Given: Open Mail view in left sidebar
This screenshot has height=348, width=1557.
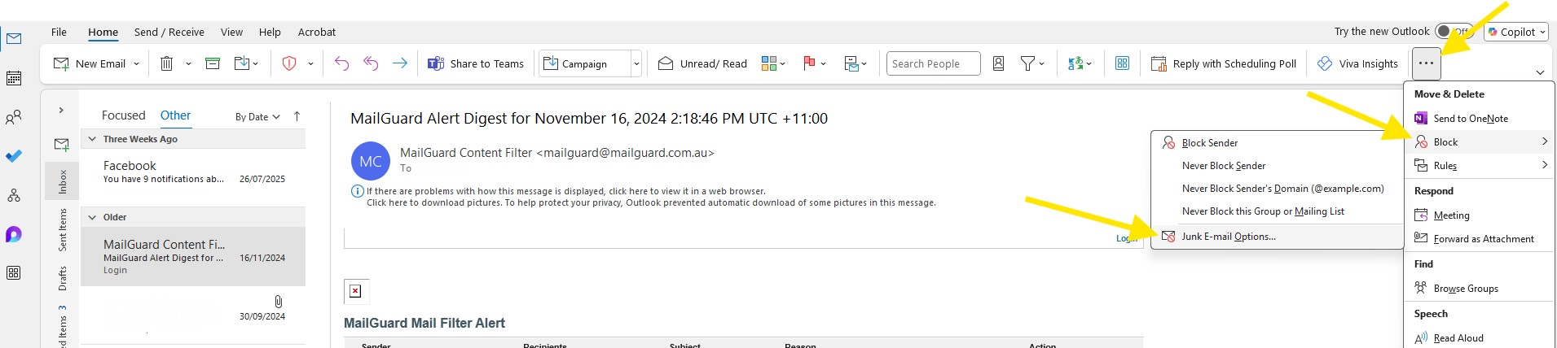Looking at the screenshot, I should pyautogui.click(x=14, y=39).
